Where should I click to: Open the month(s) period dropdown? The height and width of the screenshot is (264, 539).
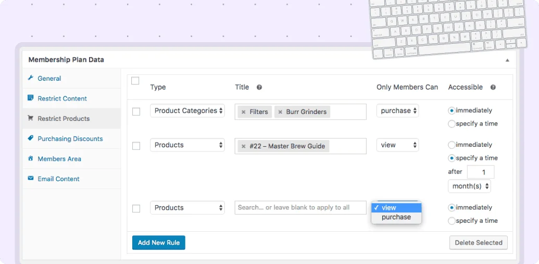click(470, 186)
